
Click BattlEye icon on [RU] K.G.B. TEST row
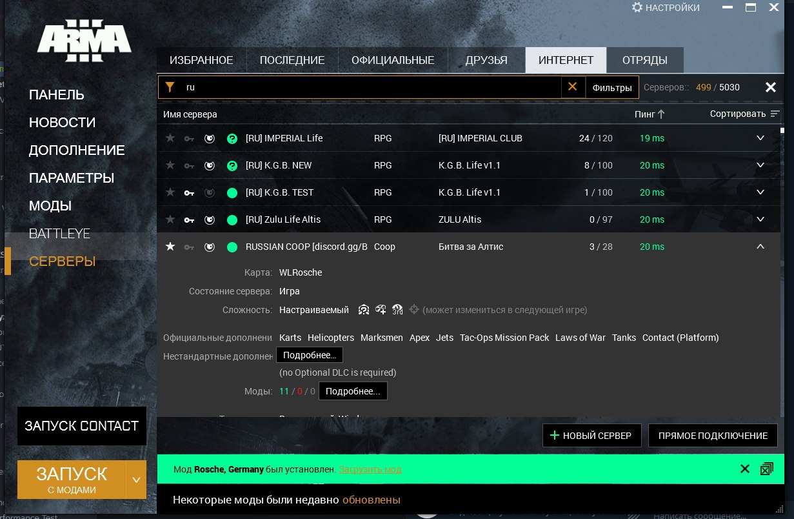[210, 192]
